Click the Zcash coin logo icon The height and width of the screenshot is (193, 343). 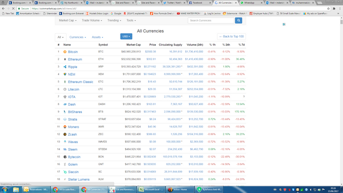[65, 135]
